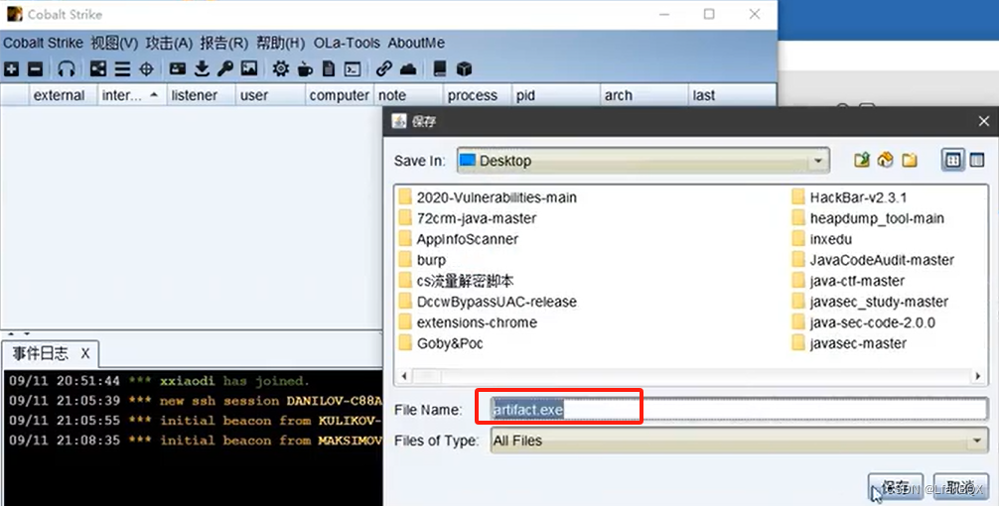Viewport: 999px width, 506px height.
Task: Open the 攻击(A) menu
Action: tap(169, 43)
